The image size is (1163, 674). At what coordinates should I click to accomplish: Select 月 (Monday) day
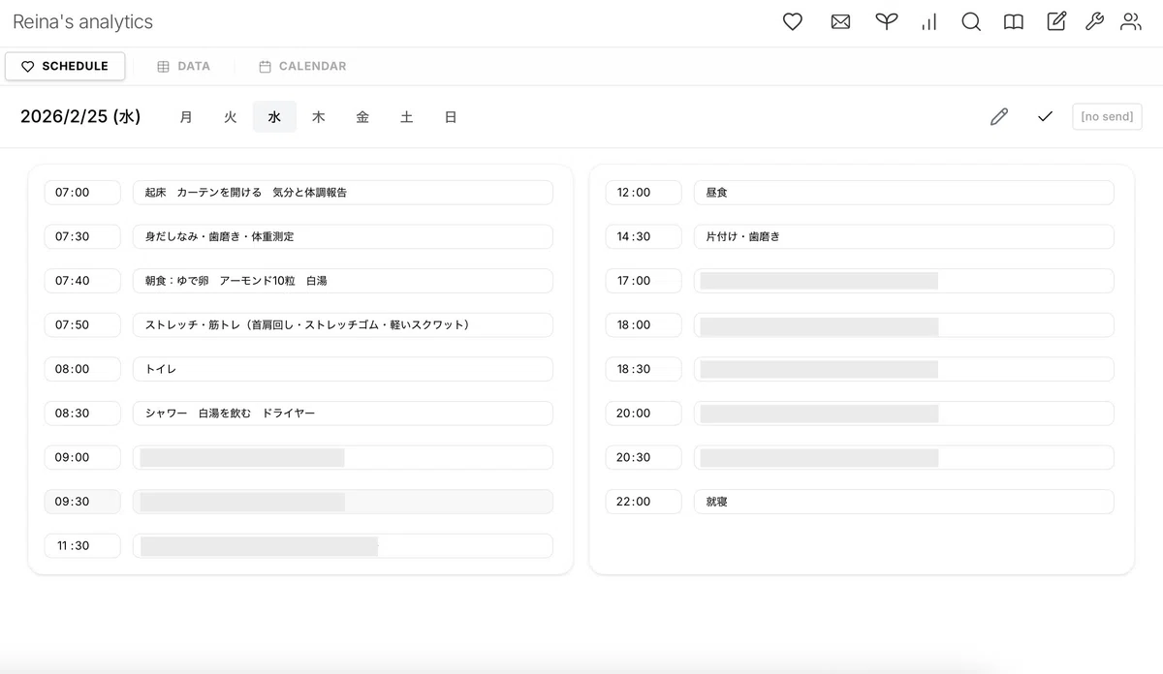click(x=186, y=117)
